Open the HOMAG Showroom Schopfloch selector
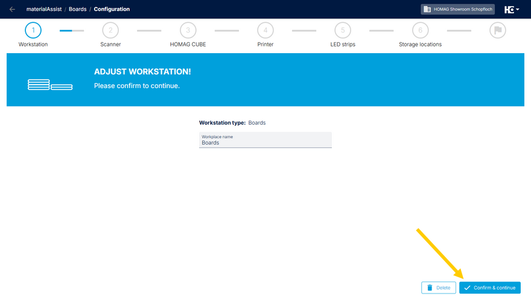 tap(457, 9)
